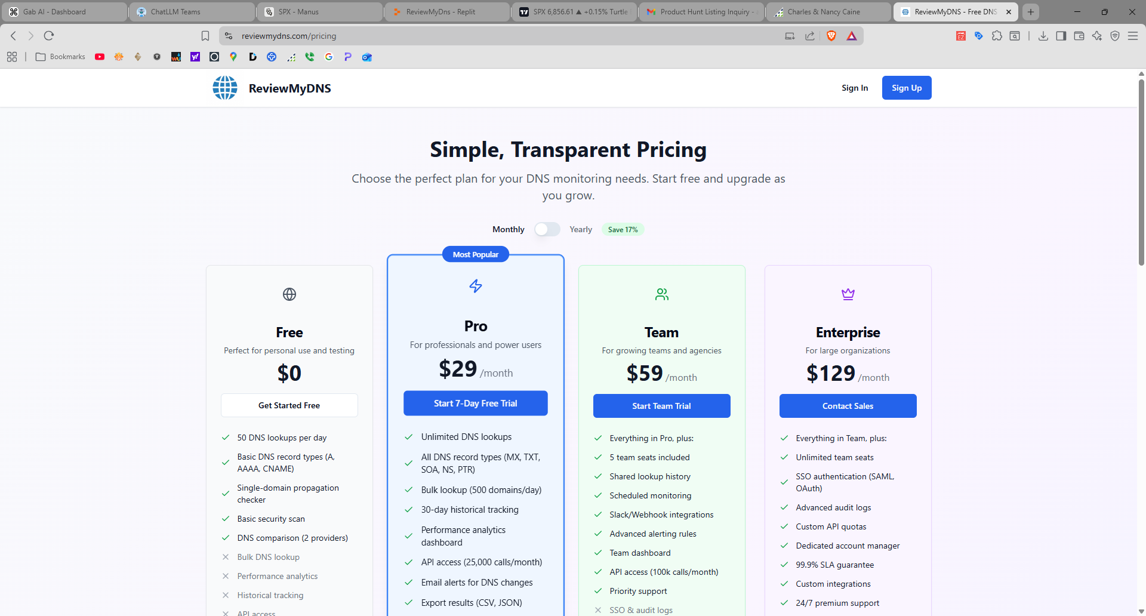Open the YouTube bookmark icon
The width and height of the screenshot is (1146, 616).
pyautogui.click(x=100, y=57)
